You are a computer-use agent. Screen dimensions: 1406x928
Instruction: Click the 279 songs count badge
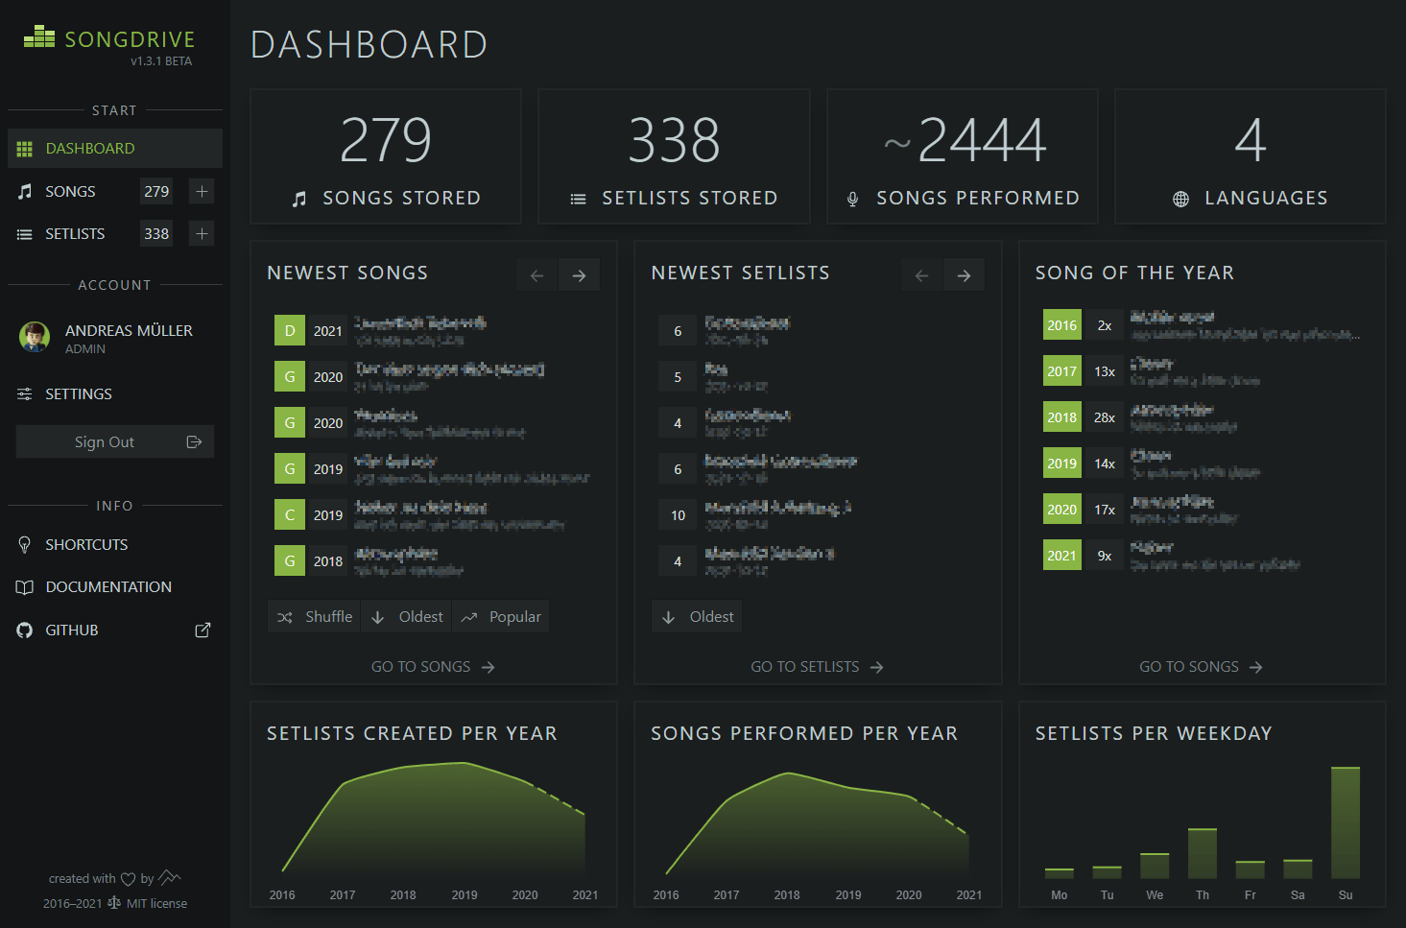tap(156, 191)
